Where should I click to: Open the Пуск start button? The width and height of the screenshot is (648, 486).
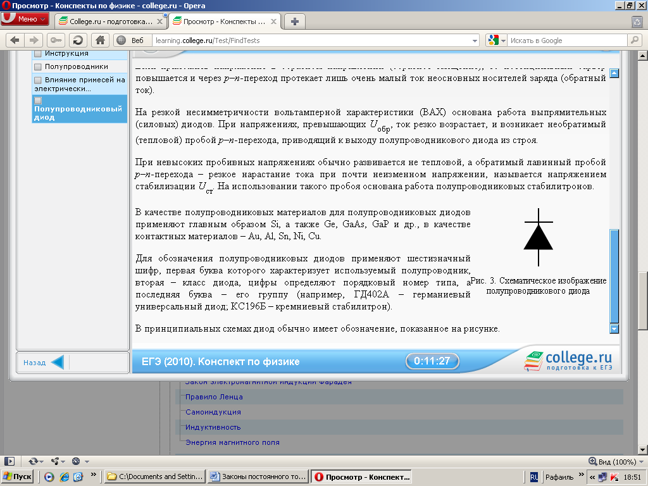[x=17, y=477]
